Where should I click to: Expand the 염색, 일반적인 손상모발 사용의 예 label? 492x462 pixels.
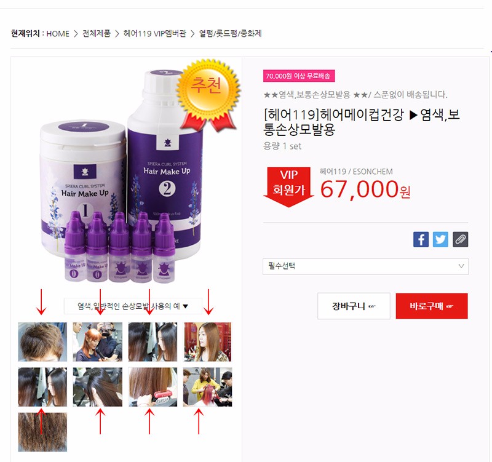tap(133, 306)
